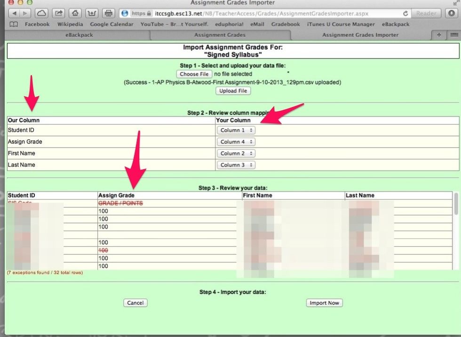Click the Print icon
The image size is (461, 337).
click(x=109, y=13)
